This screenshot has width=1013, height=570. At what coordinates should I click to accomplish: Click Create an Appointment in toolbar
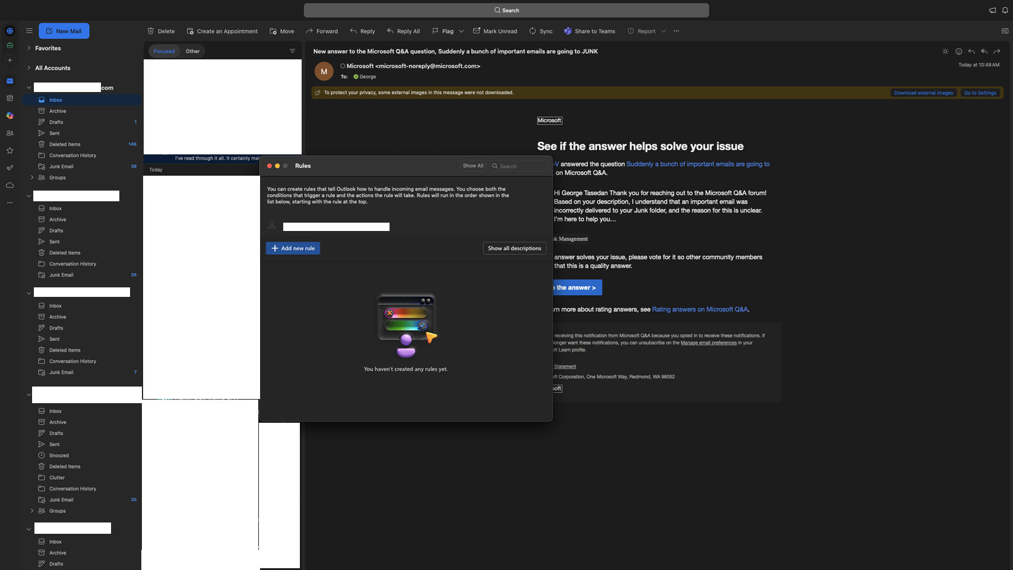tap(222, 31)
